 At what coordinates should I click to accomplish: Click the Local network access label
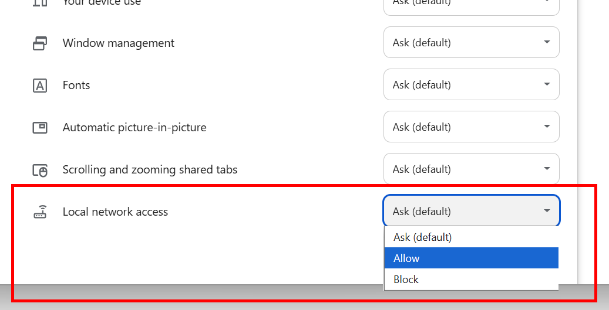[115, 212]
